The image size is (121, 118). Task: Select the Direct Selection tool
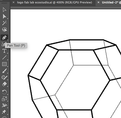(x=4, y=16)
